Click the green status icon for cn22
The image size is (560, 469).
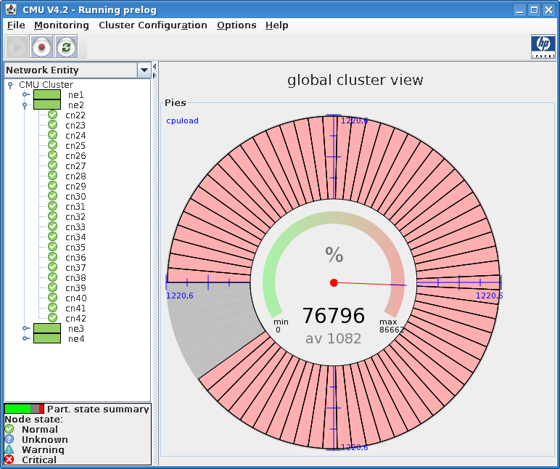[52, 115]
